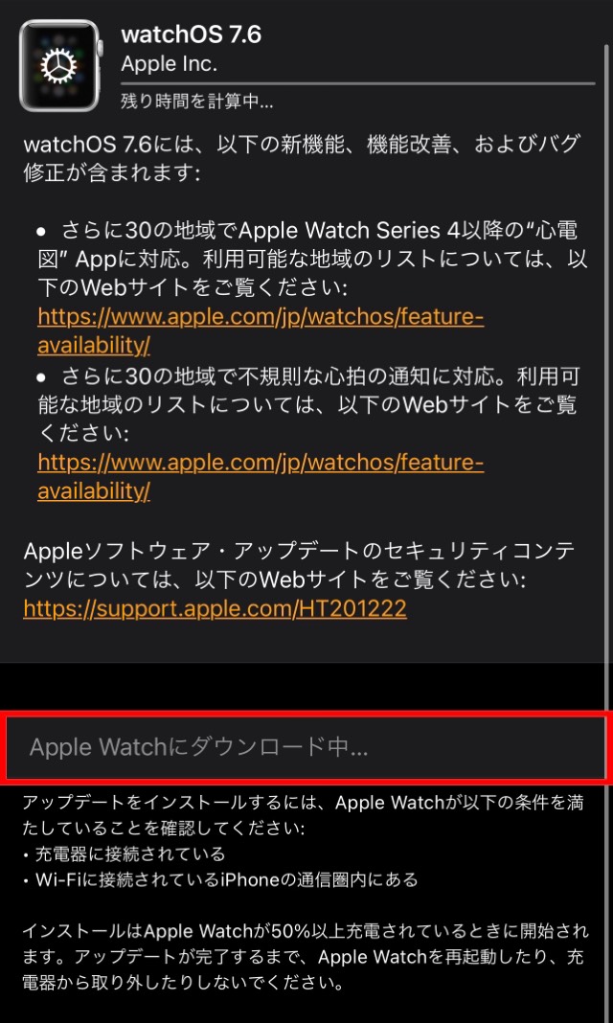Tap the 不規則な心拍の通知 bullet text

point(306,404)
